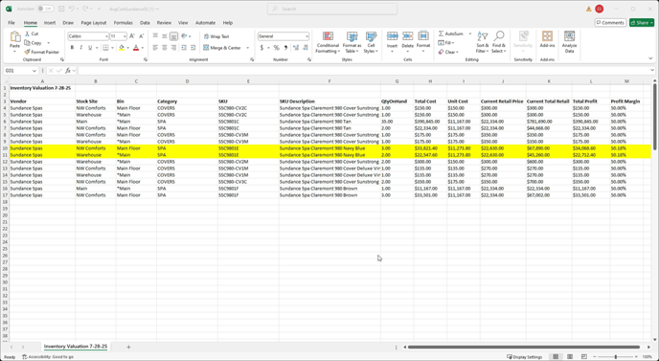Screen dimensions: 659x361
Task: Switch to Page Break Preview in status bar
Action: pyautogui.click(x=583, y=357)
